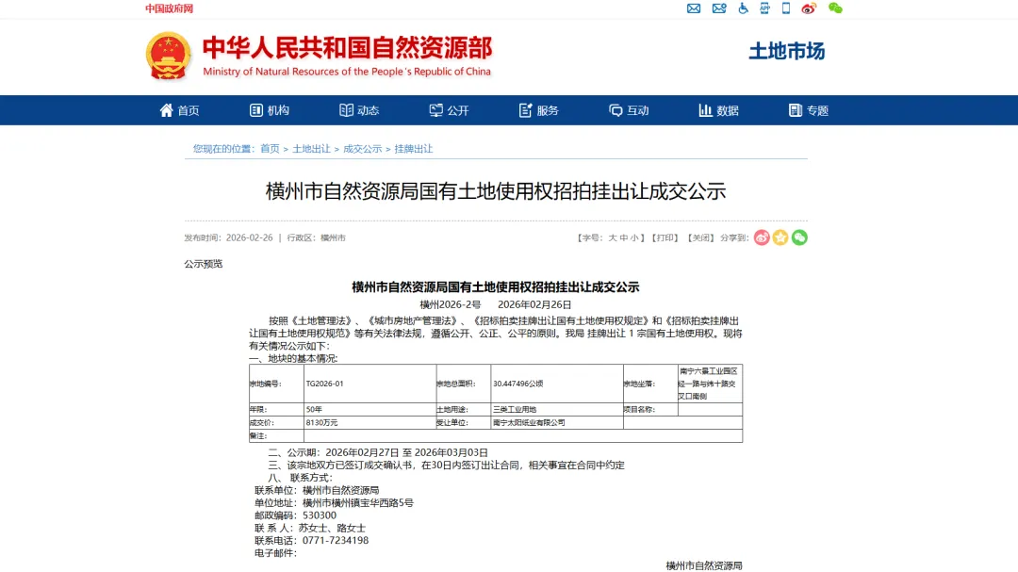Screen dimensions: 1018x572
Task: Click the land use 三类工业用地
Action: click(515, 410)
